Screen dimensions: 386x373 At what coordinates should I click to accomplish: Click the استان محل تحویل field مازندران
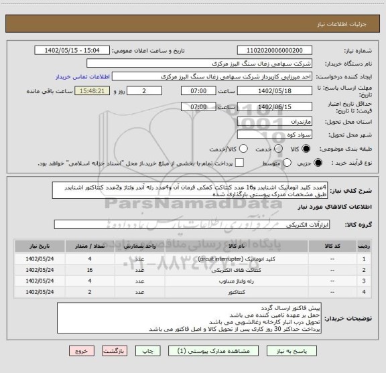click(275, 122)
